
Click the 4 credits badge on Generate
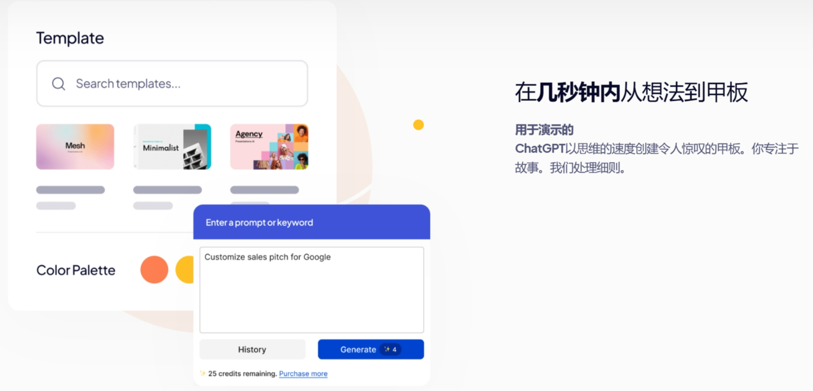pyautogui.click(x=390, y=349)
